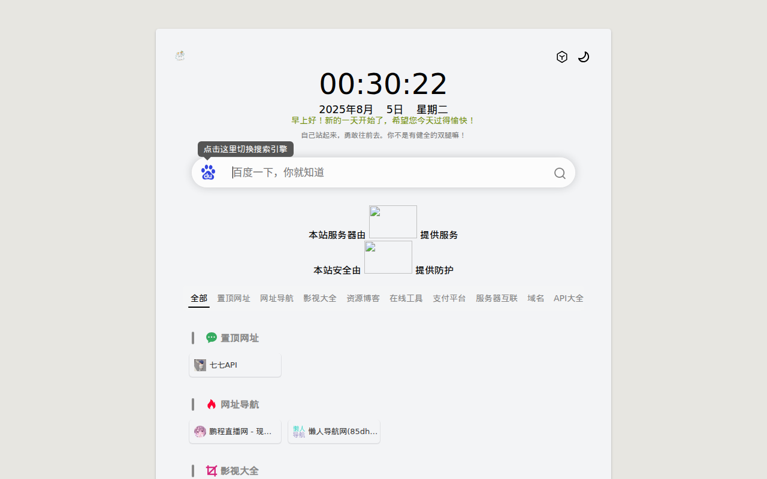Select the 全部 tab
The height and width of the screenshot is (479, 767).
click(199, 298)
